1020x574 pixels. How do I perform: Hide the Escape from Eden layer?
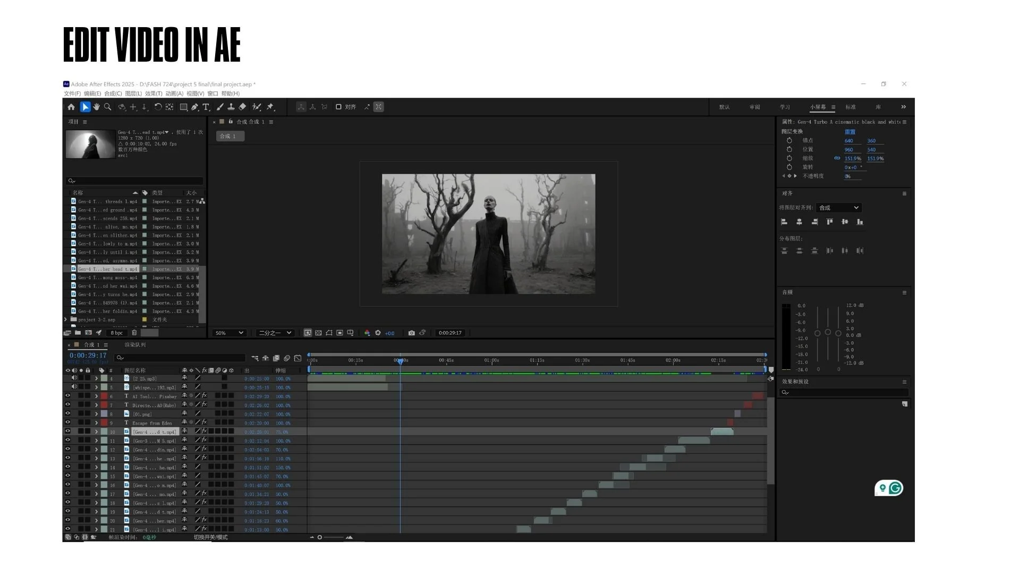tap(67, 423)
